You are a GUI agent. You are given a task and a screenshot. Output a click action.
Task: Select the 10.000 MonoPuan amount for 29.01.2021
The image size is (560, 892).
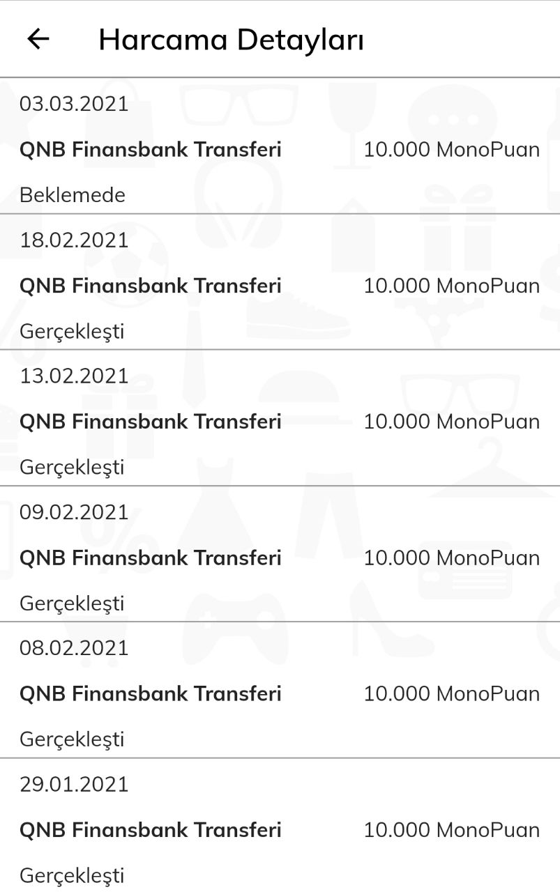pos(452,830)
